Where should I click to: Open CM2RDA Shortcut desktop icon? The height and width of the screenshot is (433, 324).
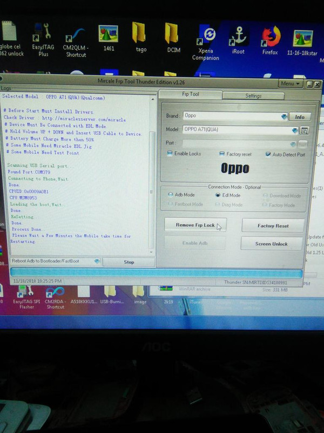tap(55, 298)
